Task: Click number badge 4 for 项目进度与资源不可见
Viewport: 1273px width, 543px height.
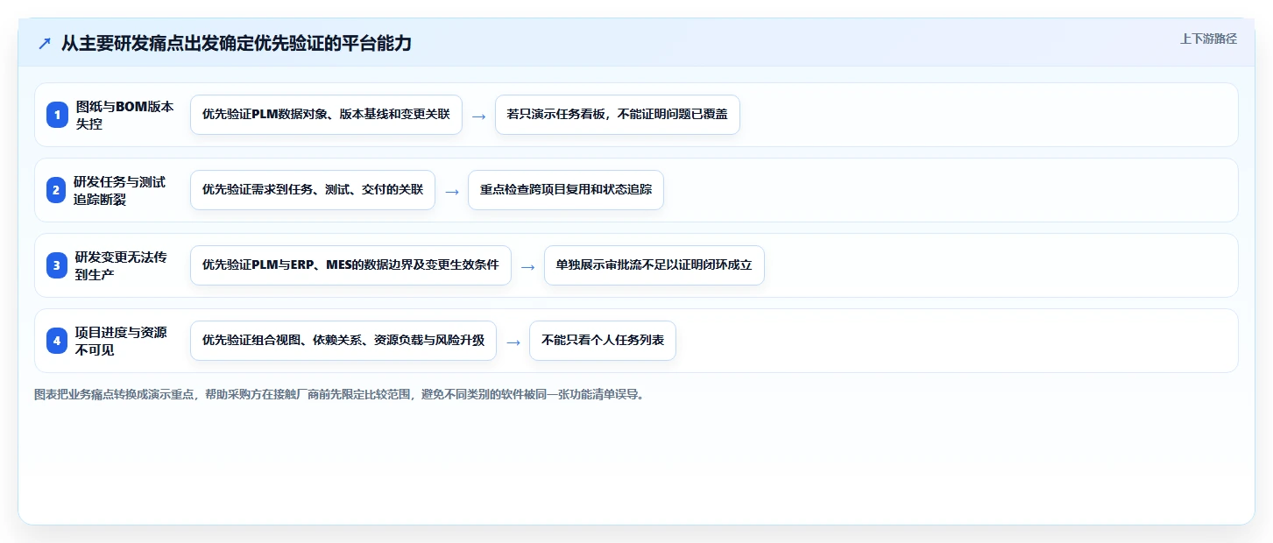Action: pyautogui.click(x=57, y=341)
